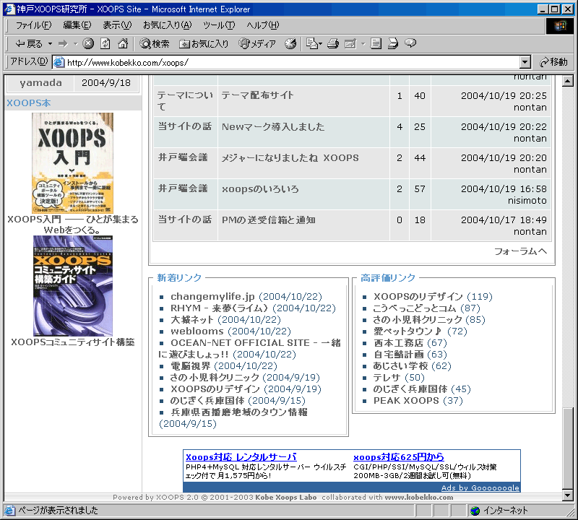
Task: Click the XOOPS入門 book title text
Action: 73,225
